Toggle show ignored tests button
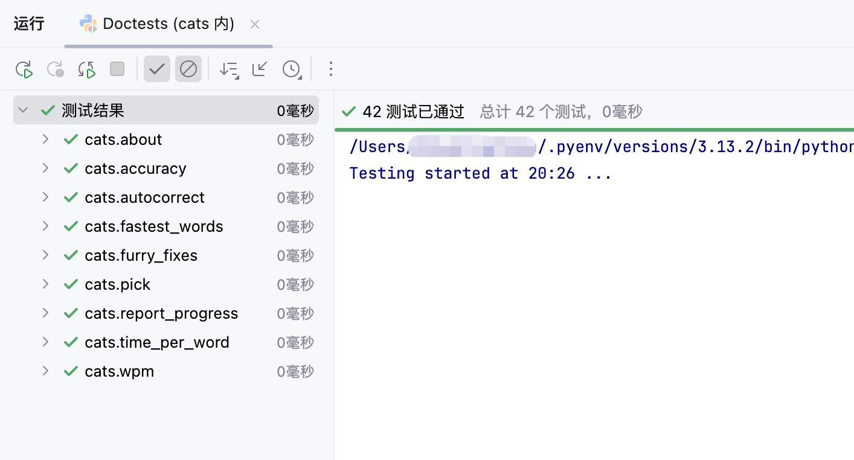The height and width of the screenshot is (460, 854). pos(188,69)
